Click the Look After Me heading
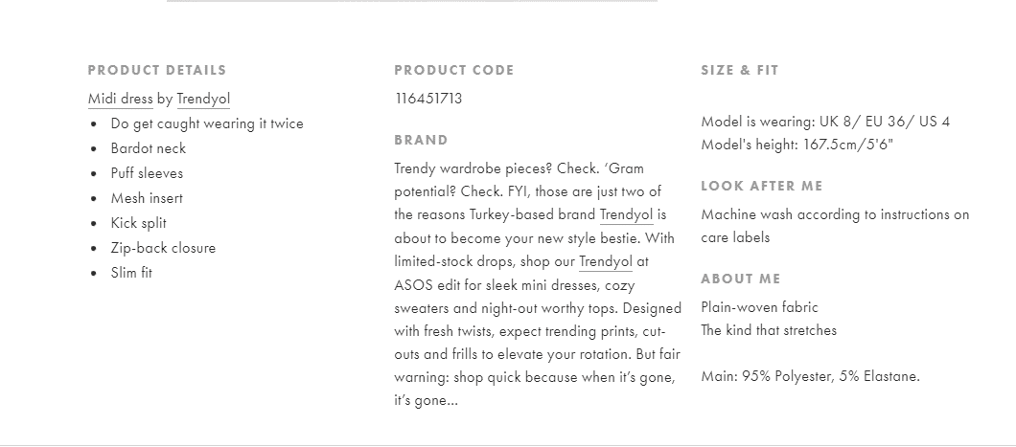 coord(762,186)
